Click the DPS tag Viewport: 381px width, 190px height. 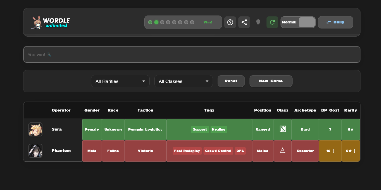pyautogui.click(x=240, y=151)
